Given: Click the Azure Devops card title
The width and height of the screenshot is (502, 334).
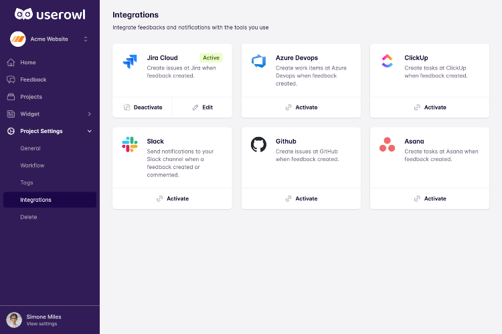Looking at the screenshot, I should (x=297, y=58).
